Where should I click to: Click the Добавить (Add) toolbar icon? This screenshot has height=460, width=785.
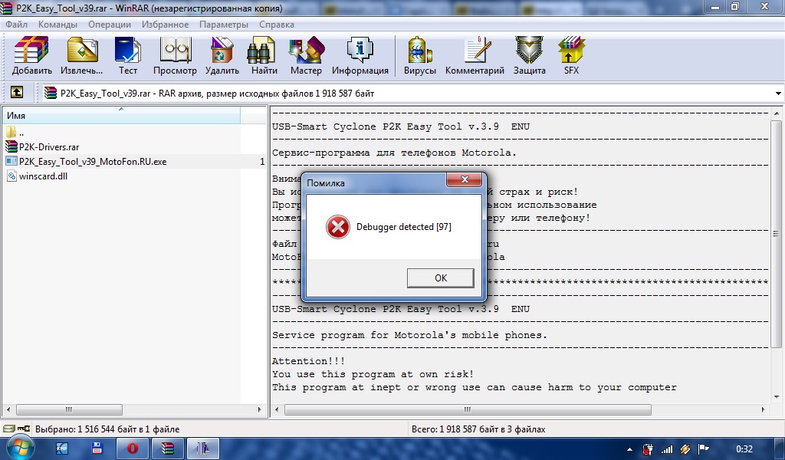31,55
